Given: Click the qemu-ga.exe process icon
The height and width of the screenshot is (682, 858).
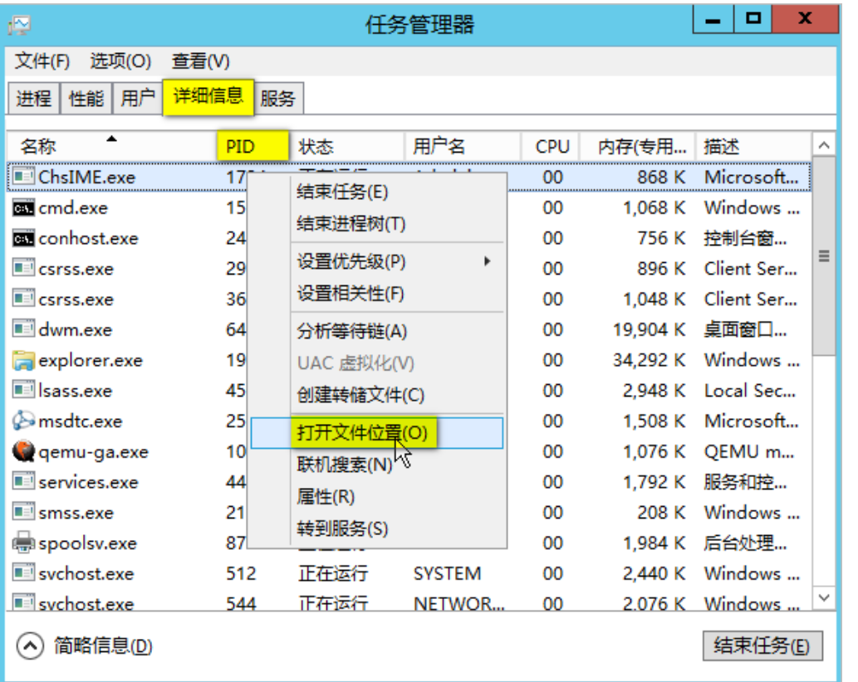Looking at the screenshot, I should click(23, 452).
